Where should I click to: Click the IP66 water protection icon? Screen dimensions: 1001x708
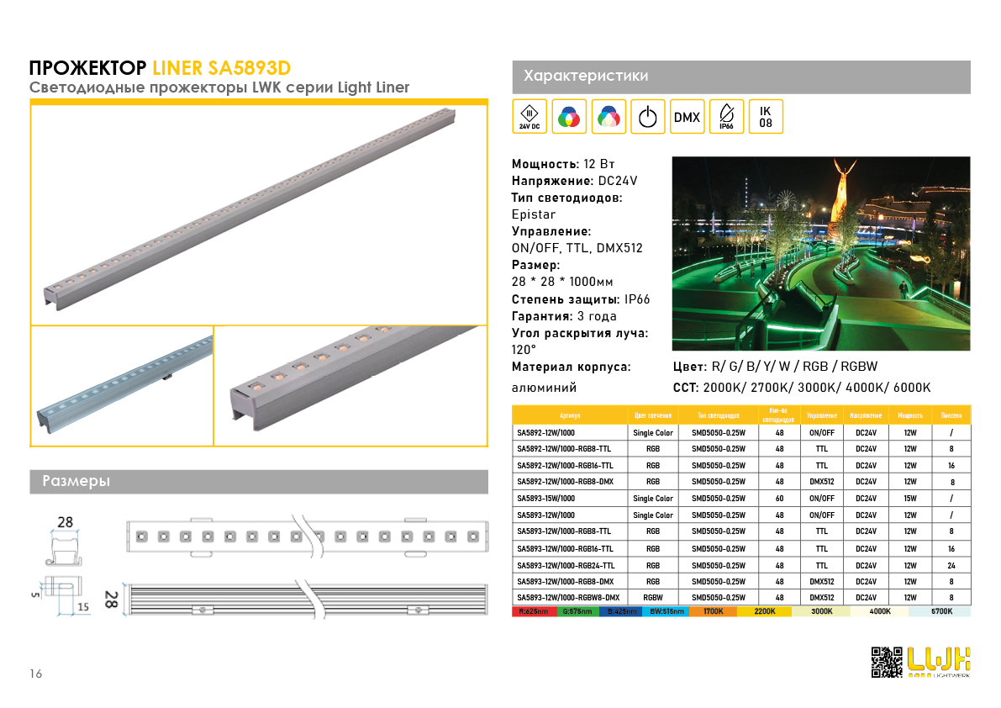coord(726,117)
